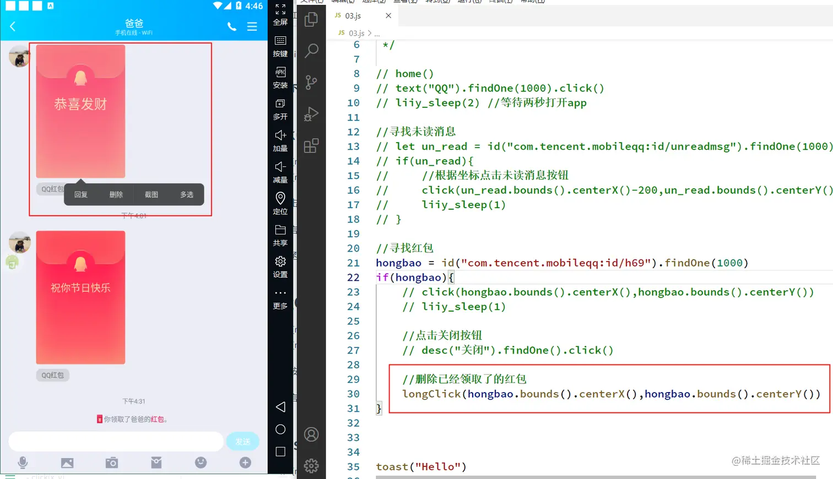Click the comment // home()
Screen dimensions: 833x479
[x=405, y=74]
